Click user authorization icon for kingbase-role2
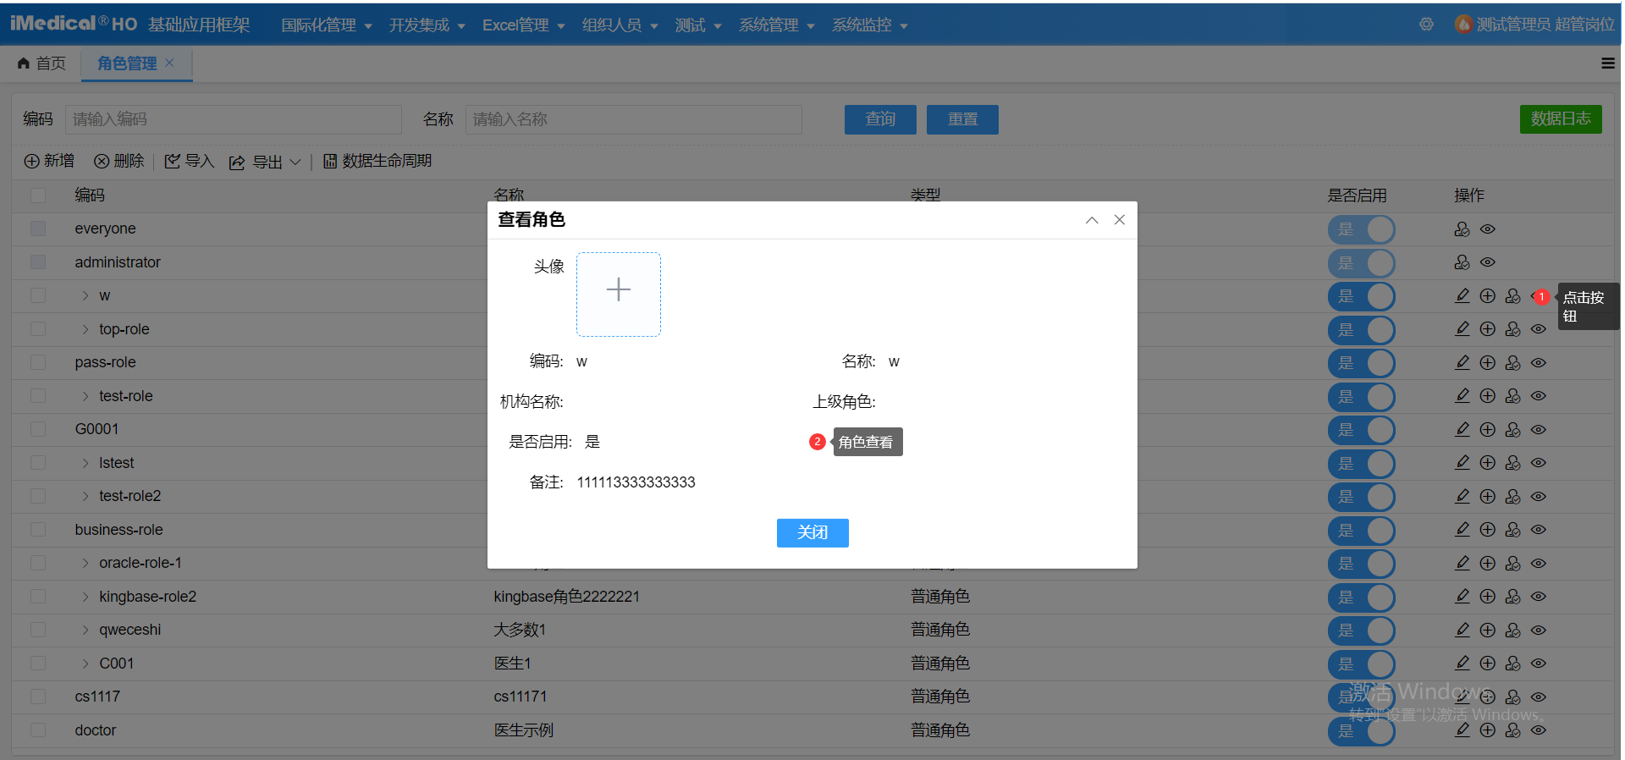The image size is (1625, 760). pyautogui.click(x=1513, y=597)
